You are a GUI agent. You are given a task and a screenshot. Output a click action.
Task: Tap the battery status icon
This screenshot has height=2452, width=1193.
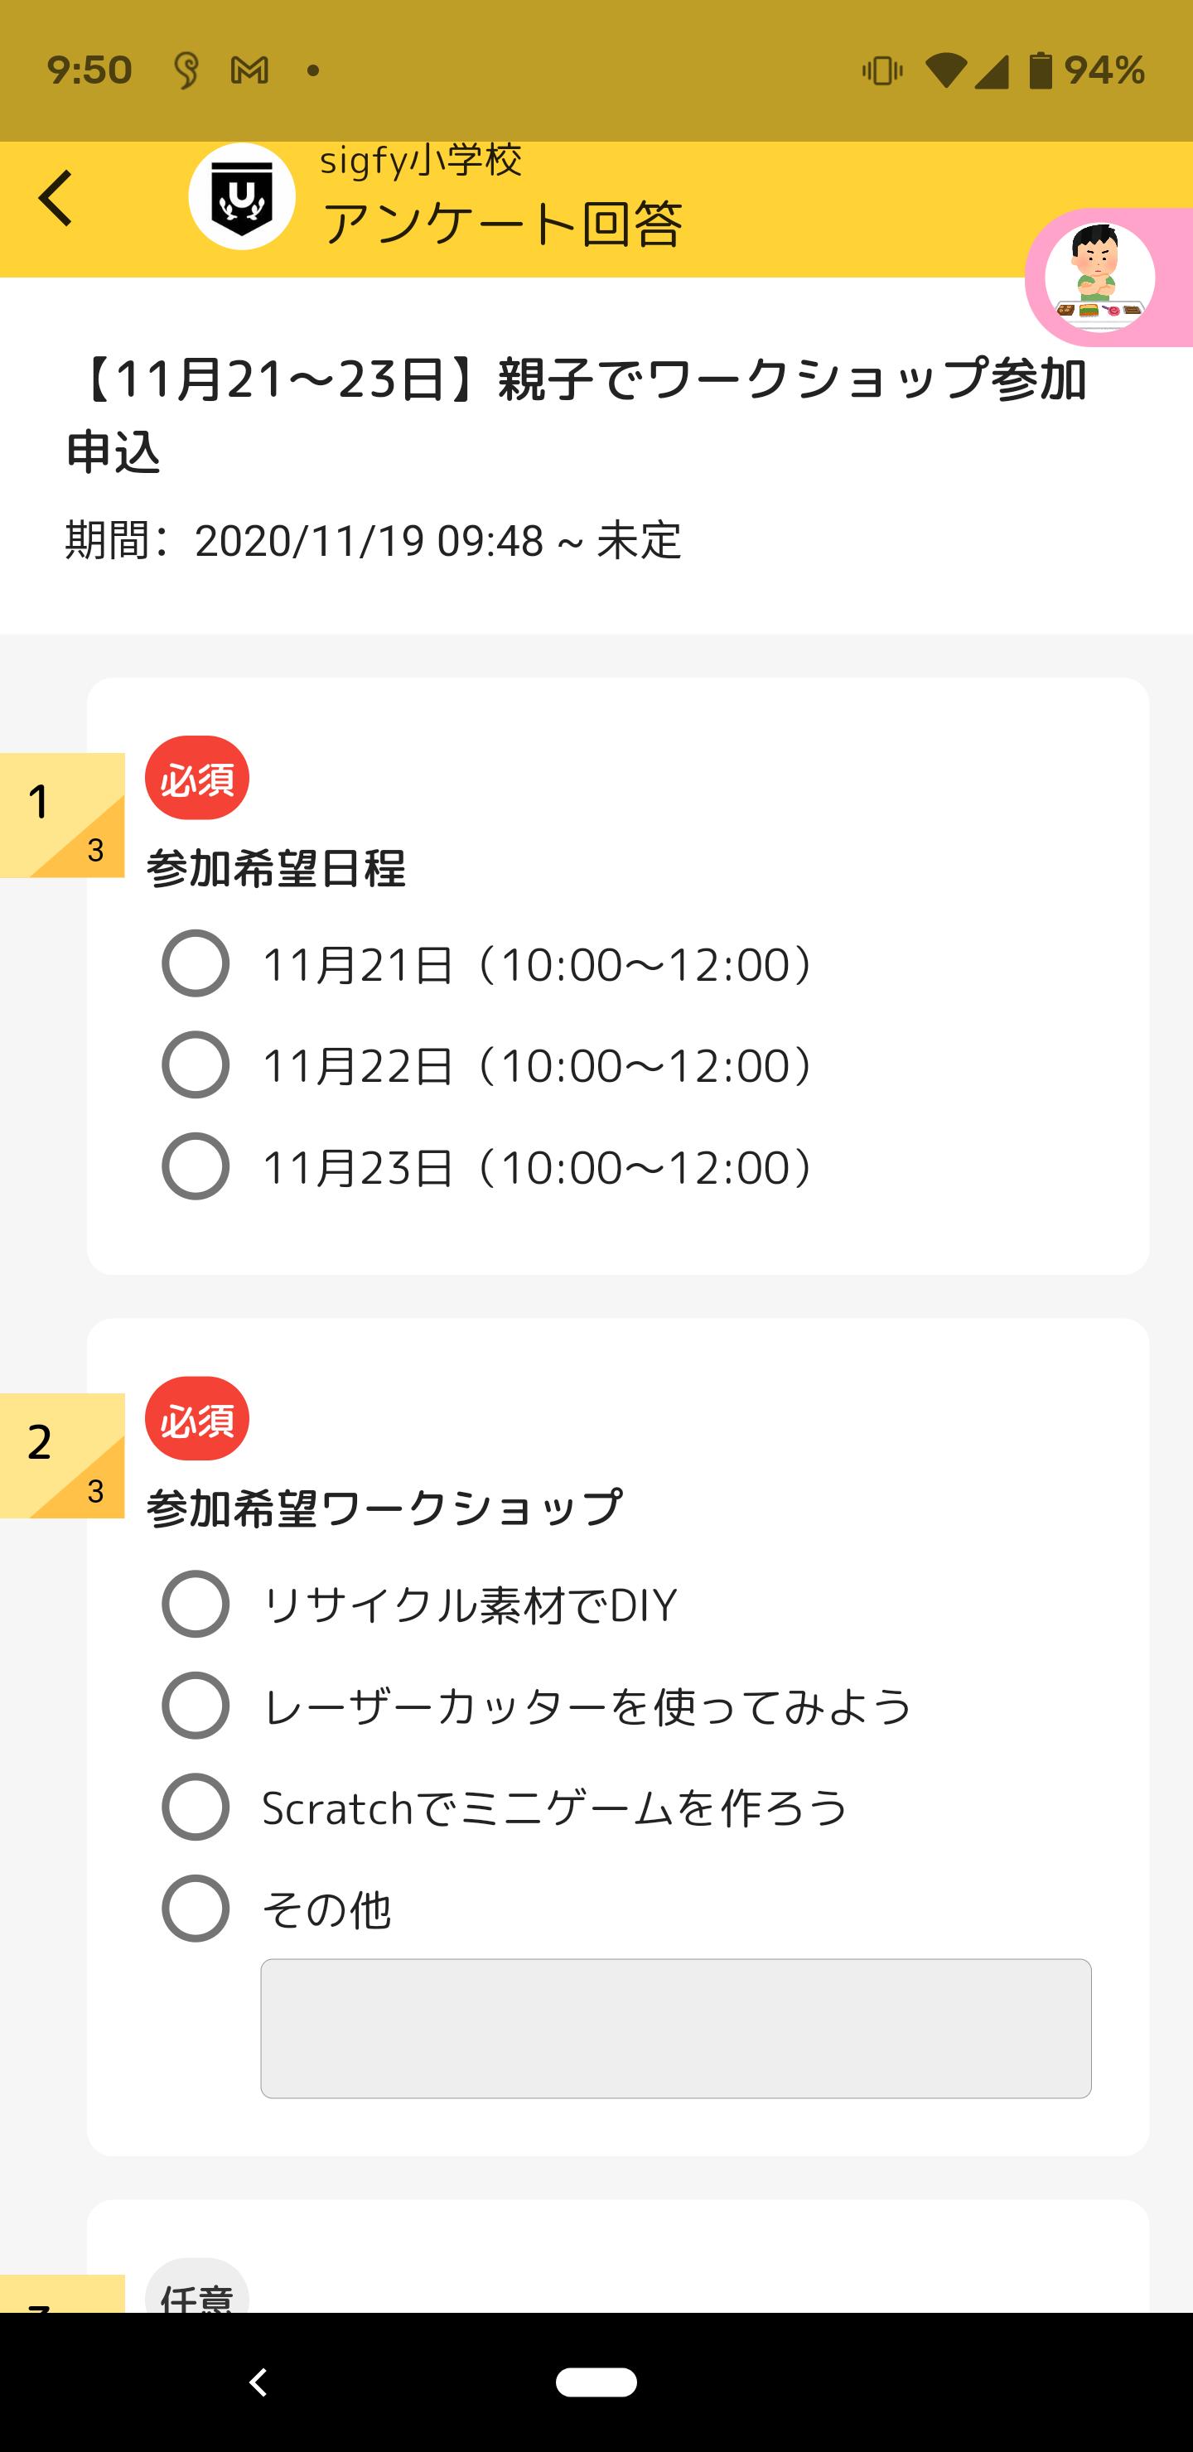[x=1041, y=70]
